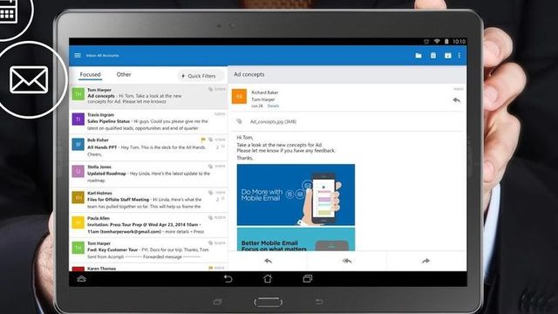Tap the Android Back button
Image resolution: width=558 pixels, height=314 pixels.
click(228, 279)
